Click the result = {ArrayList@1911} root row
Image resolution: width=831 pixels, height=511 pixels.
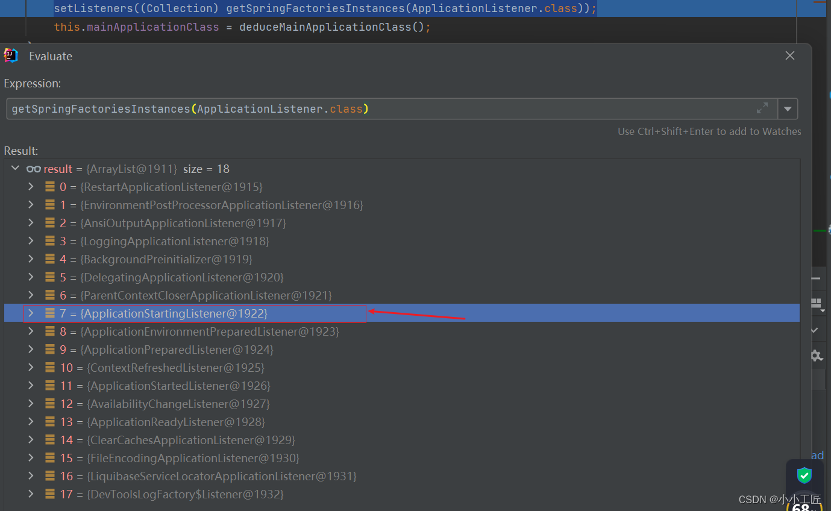click(x=402, y=169)
